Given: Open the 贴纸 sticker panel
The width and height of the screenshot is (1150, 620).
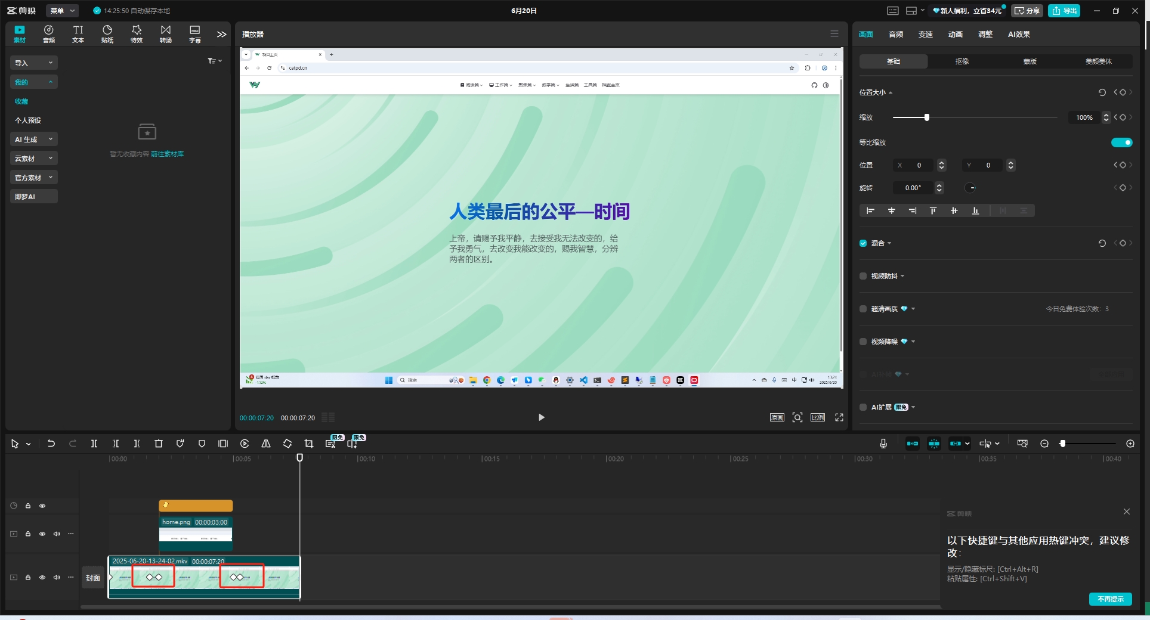Looking at the screenshot, I should click(x=107, y=34).
